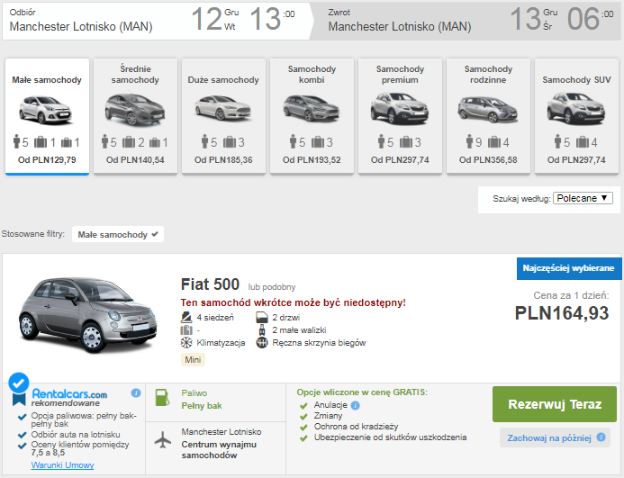Click the Rentalcars.com recommended logo
This screenshot has height=478, width=624.
pyautogui.click(x=69, y=398)
